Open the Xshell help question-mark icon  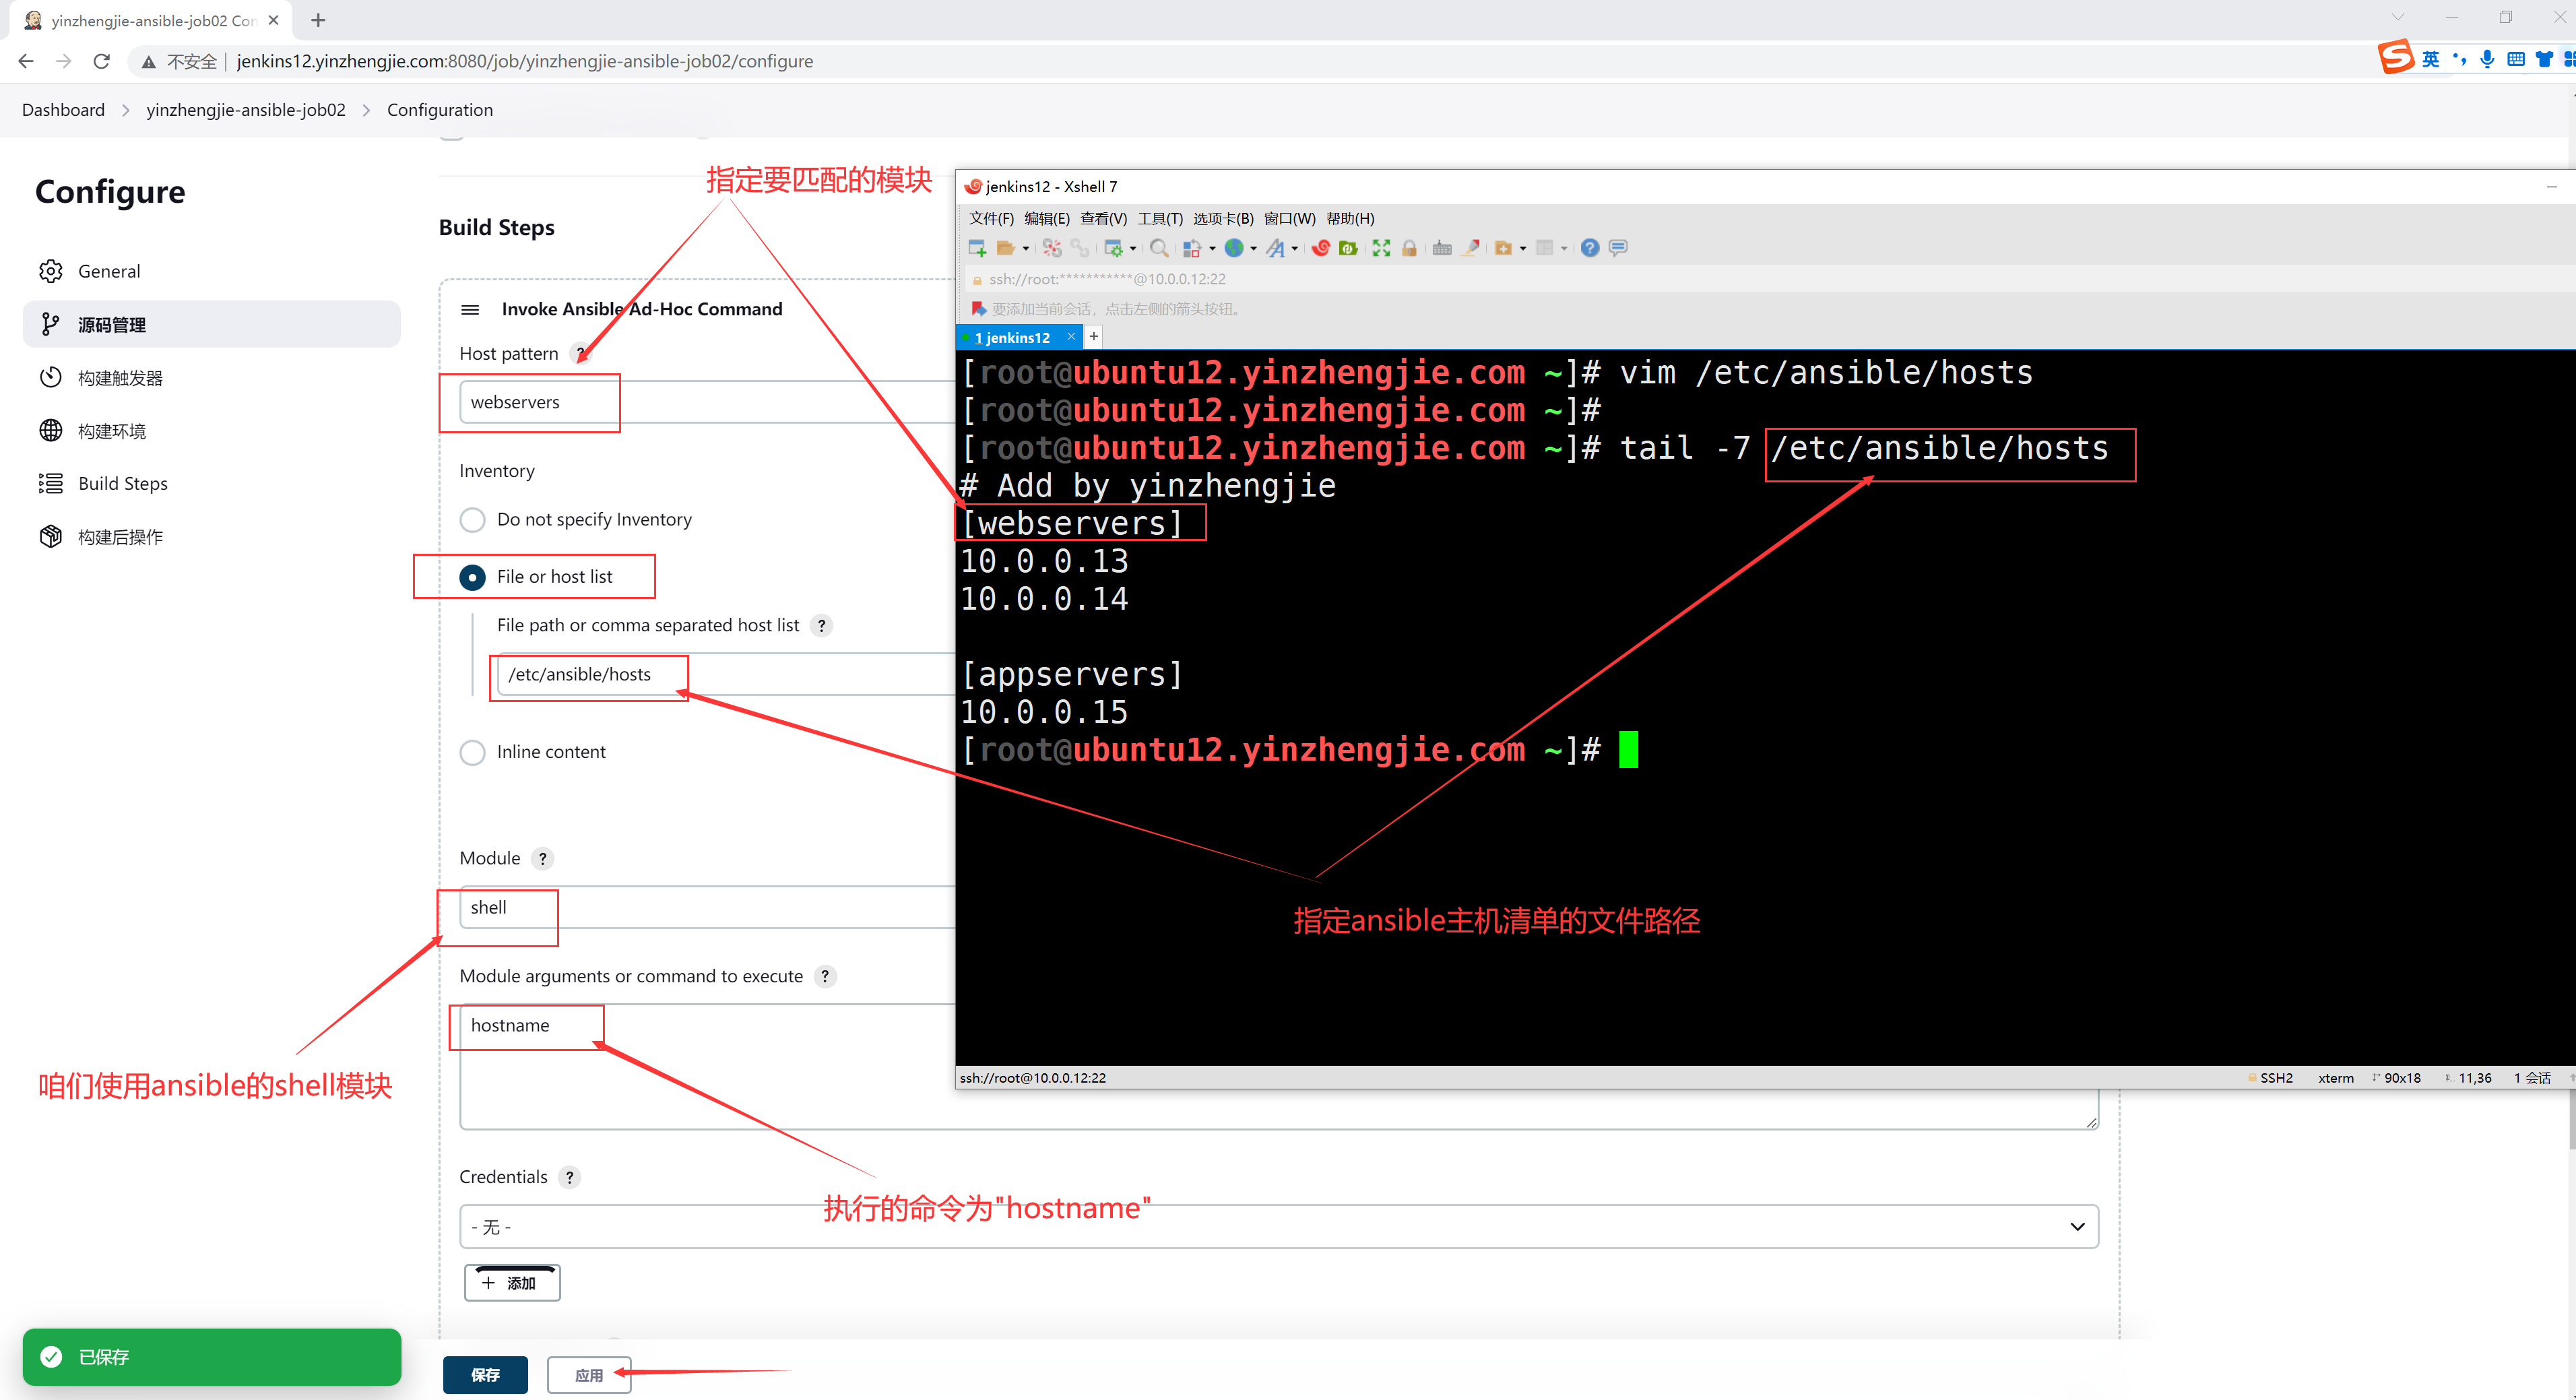click(x=1589, y=248)
